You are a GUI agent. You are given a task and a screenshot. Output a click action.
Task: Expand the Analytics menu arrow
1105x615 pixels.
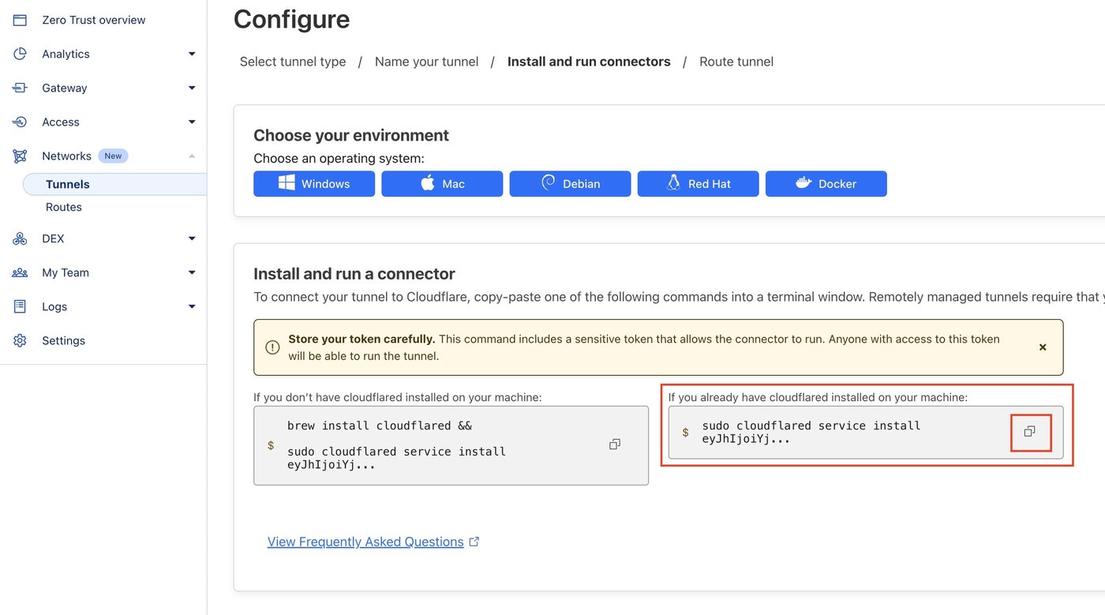pyautogui.click(x=192, y=54)
